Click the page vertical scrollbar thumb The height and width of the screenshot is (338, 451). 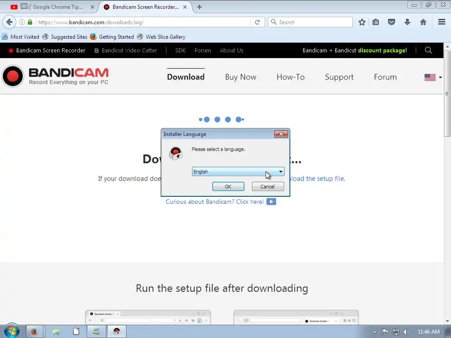447,93
